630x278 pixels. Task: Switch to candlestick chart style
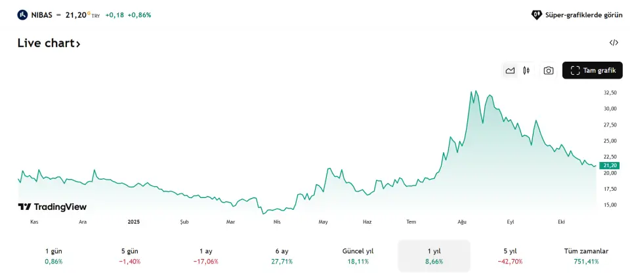click(526, 71)
